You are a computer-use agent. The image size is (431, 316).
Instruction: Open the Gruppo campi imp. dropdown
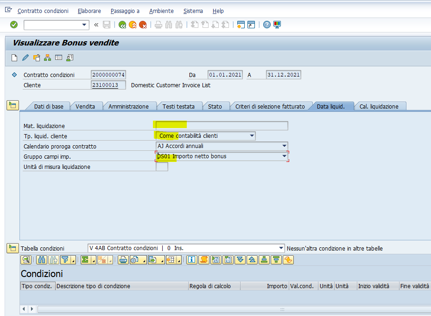284,156
